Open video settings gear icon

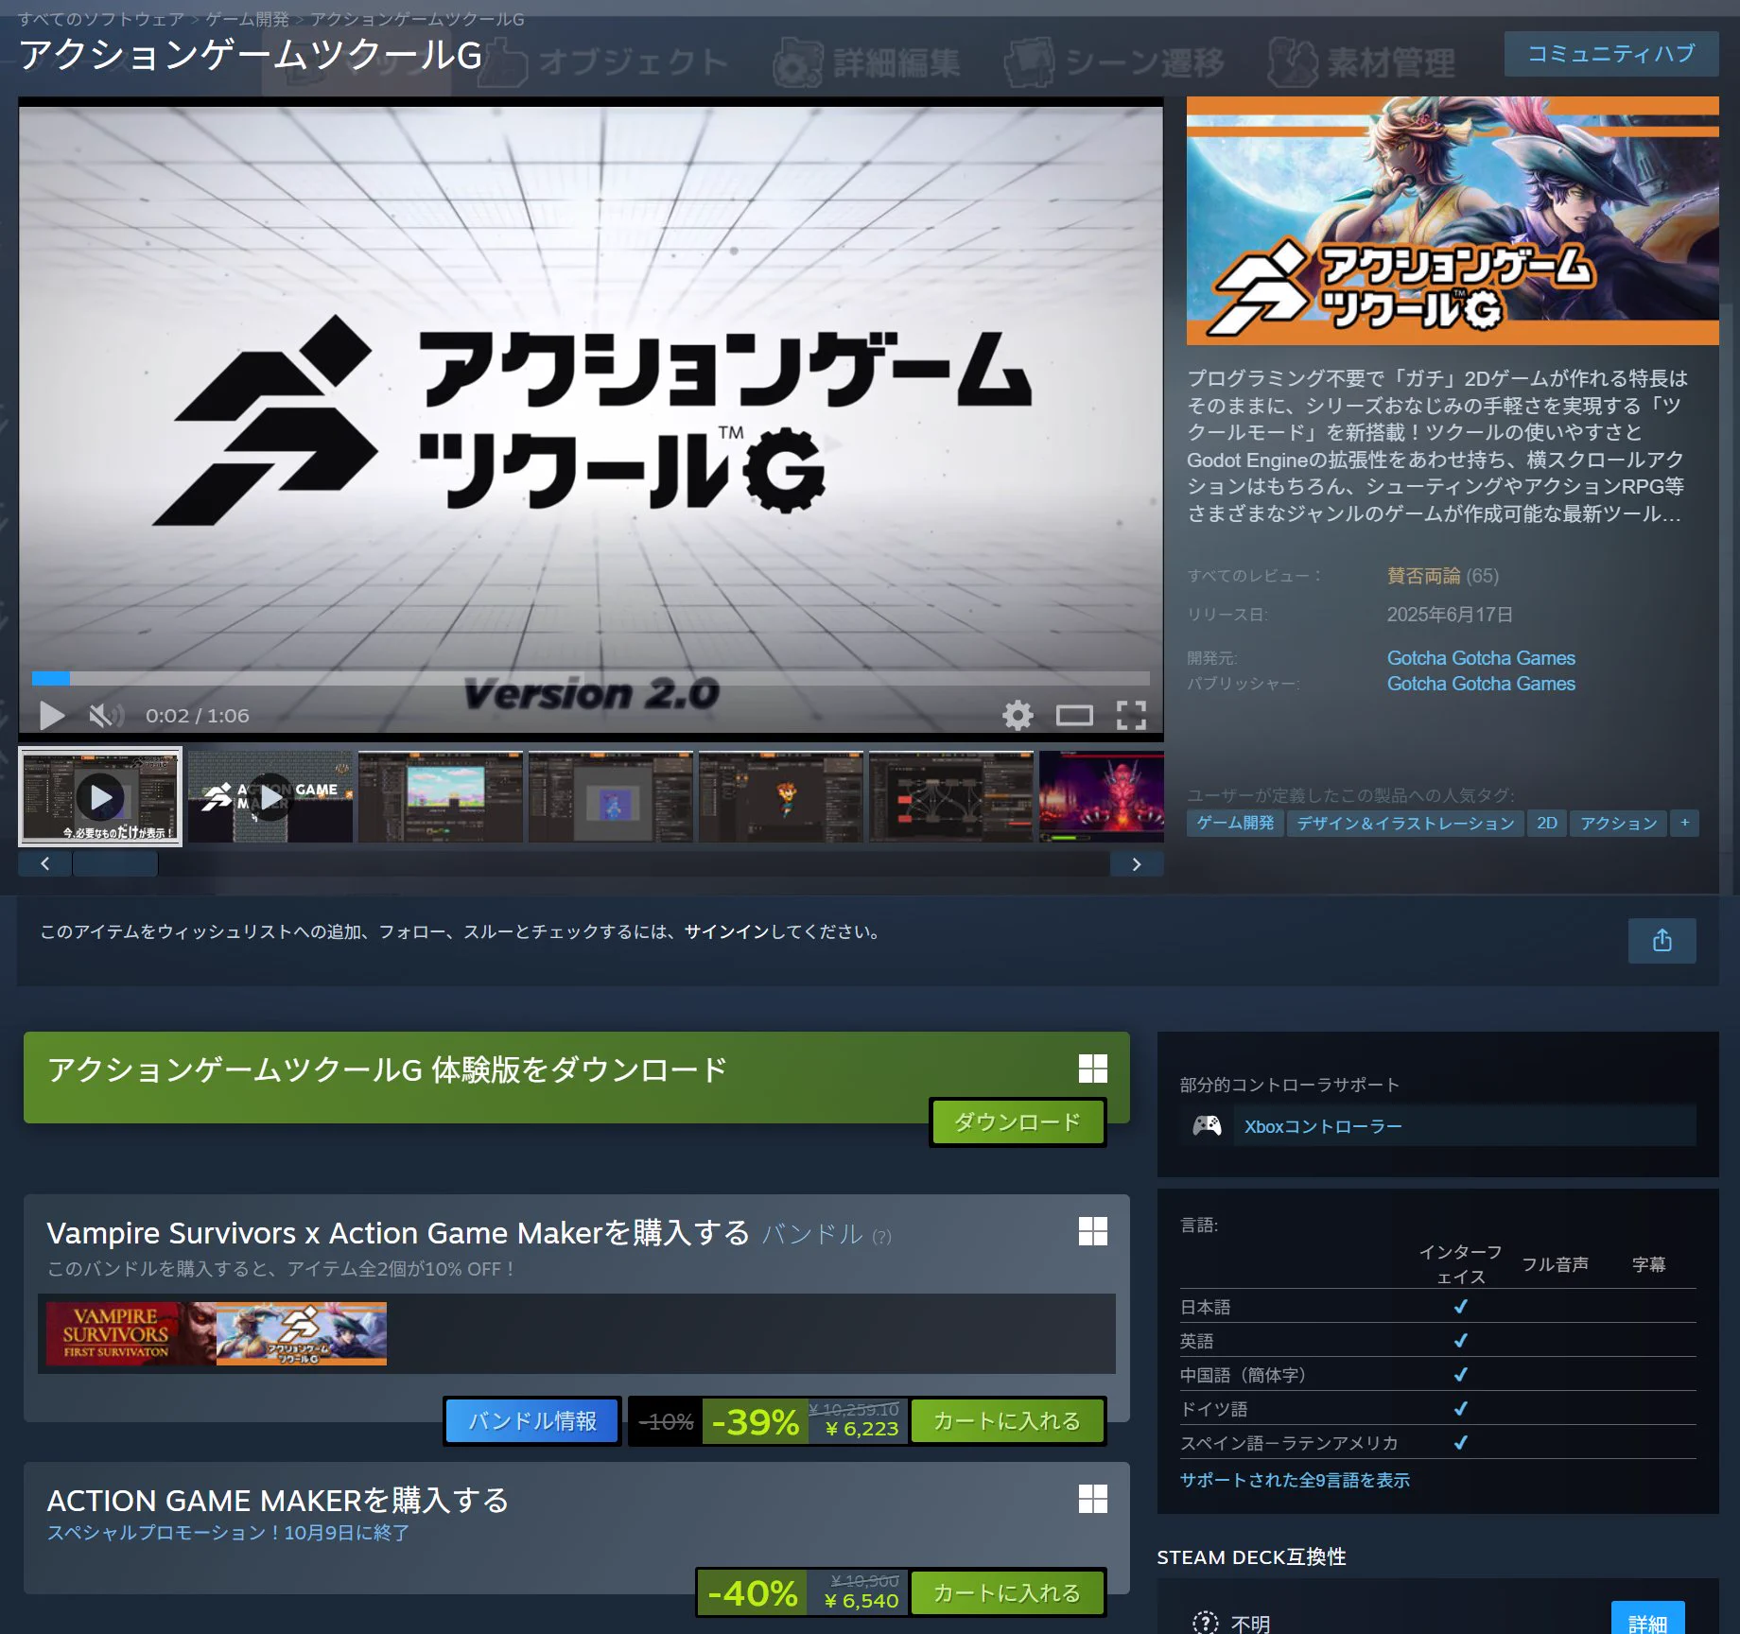click(x=1018, y=716)
